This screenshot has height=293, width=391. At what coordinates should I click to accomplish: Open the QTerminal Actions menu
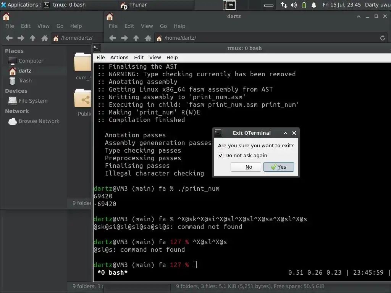[x=119, y=58]
